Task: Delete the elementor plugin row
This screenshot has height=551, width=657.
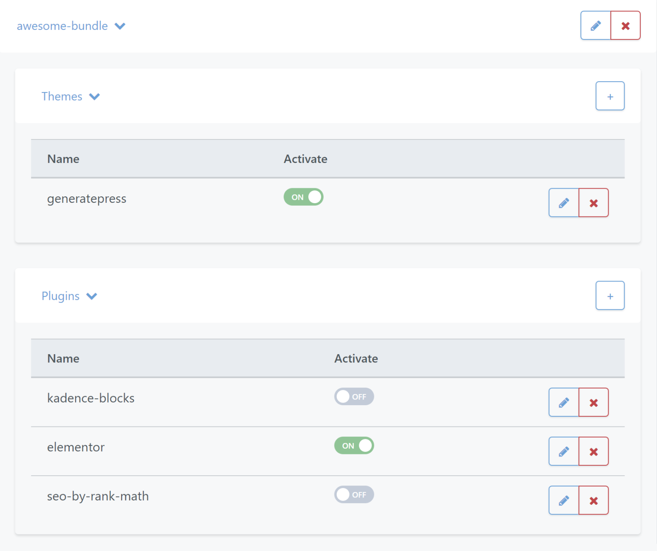Action: tap(593, 451)
